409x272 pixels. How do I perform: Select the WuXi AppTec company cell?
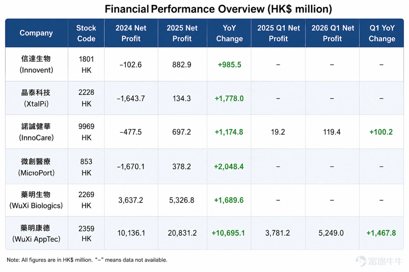36,233
